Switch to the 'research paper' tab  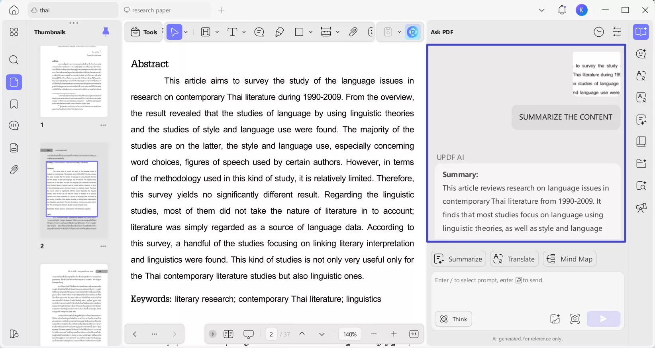coord(165,10)
